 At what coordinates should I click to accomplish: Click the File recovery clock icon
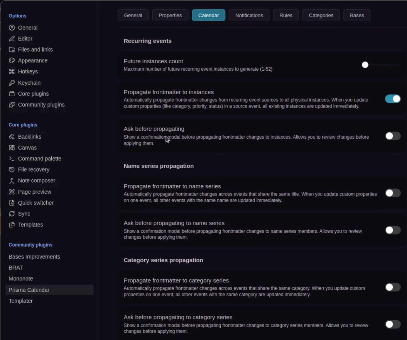pyautogui.click(x=12, y=170)
